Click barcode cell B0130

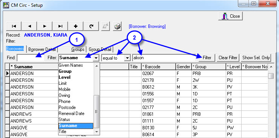(159, 128)
